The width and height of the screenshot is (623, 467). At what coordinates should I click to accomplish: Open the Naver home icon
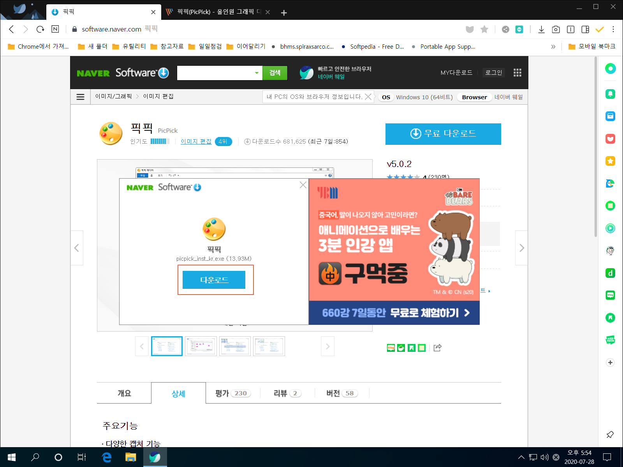pyautogui.click(x=55, y=29)
